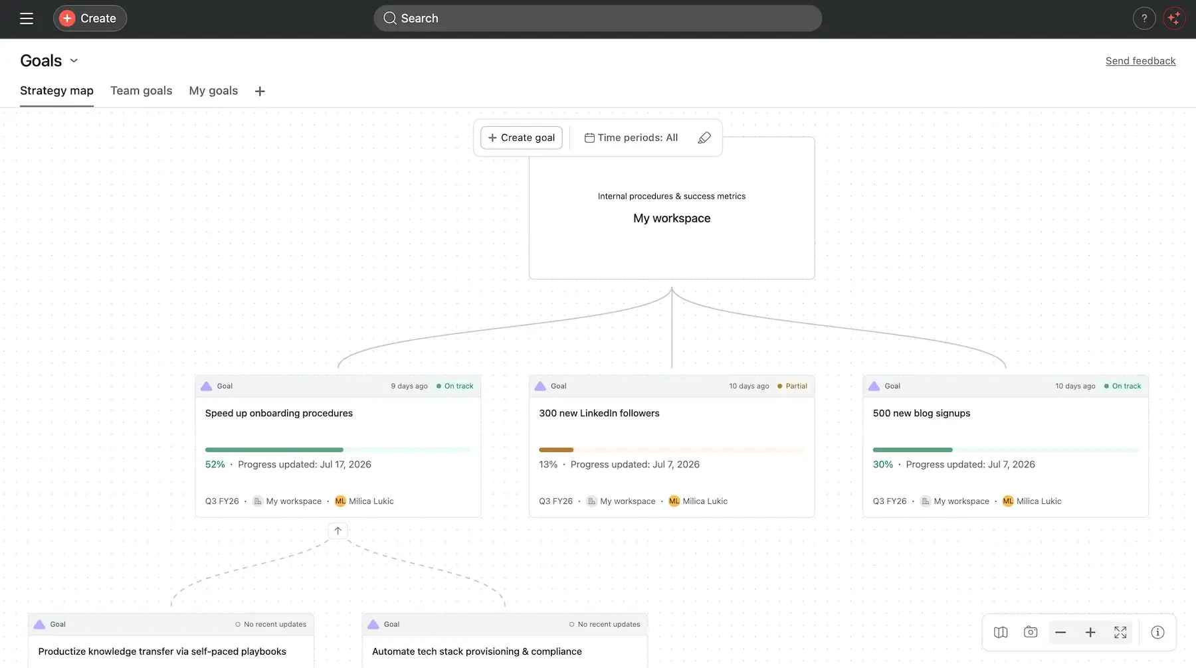Image resolution: width=1196 pixels, height=668 pixels.
Task: Click the 13% progress value
Action: (x=548, y=464)
